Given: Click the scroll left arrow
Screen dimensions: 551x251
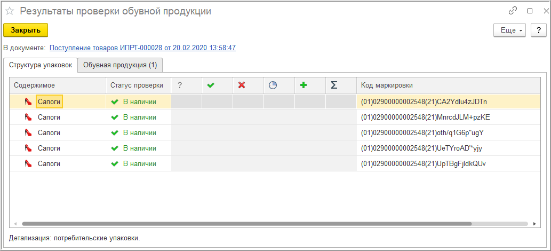Looking at the screenshot, I should [x=15, y=224].
